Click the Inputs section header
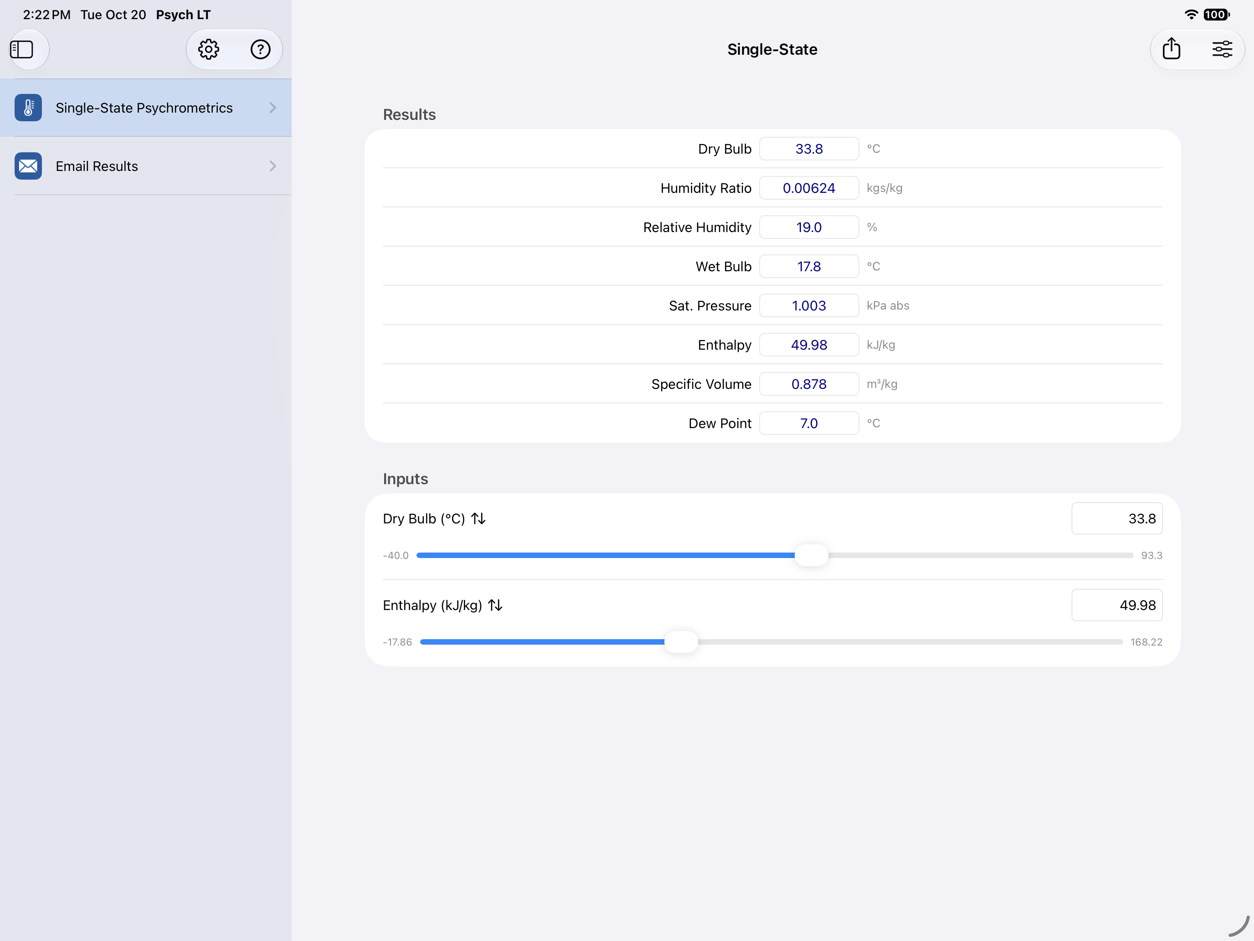This screenshot has width=1254, height=941. (406, 479)
